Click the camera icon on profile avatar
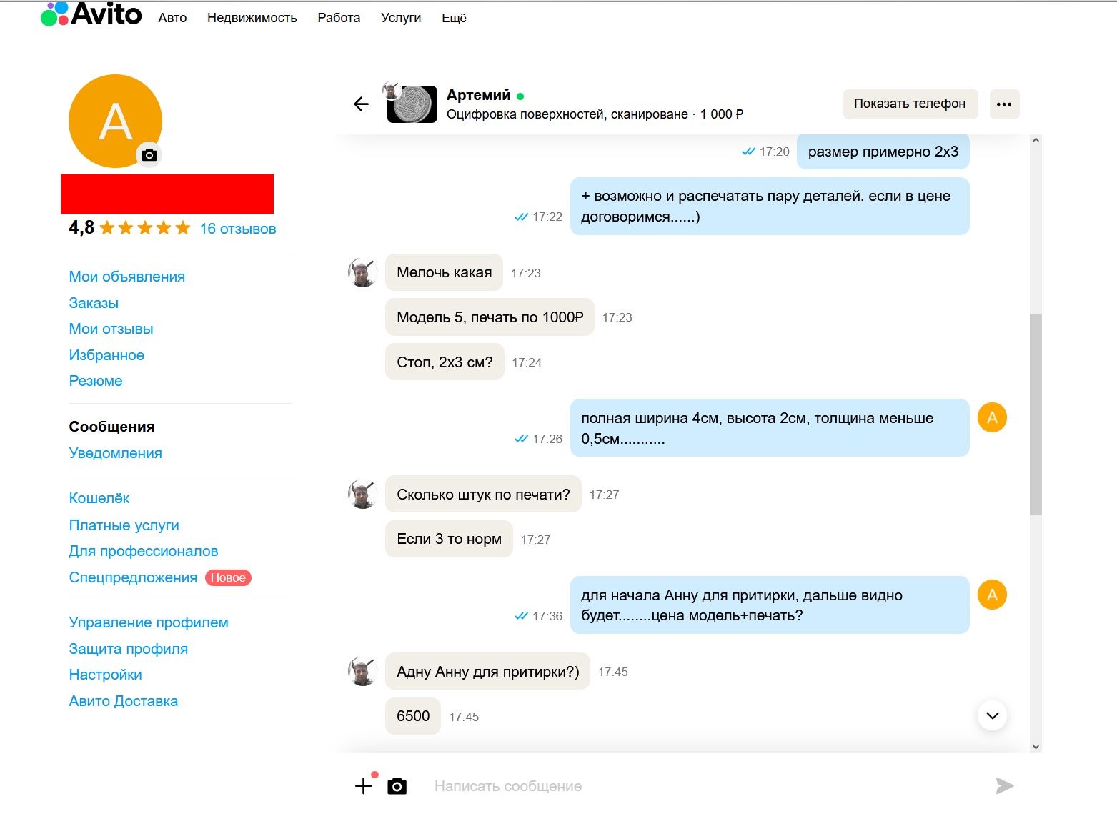 149,155
